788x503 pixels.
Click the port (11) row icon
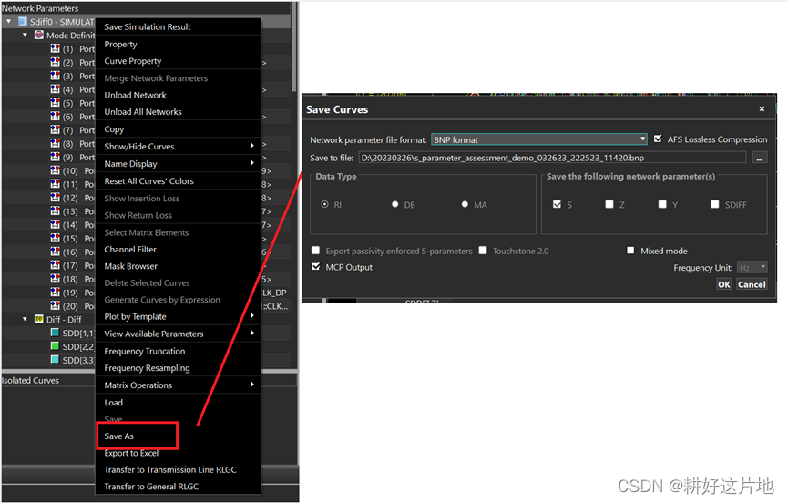(x=56, y=184)
